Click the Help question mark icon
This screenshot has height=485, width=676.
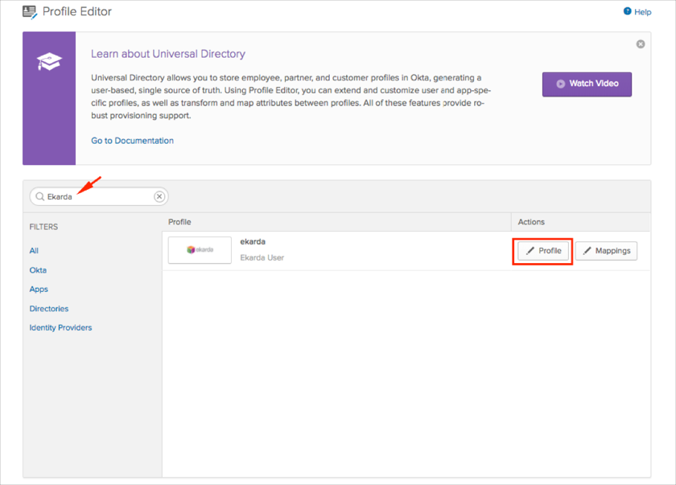pyautogui.click(x=628, y=11)
